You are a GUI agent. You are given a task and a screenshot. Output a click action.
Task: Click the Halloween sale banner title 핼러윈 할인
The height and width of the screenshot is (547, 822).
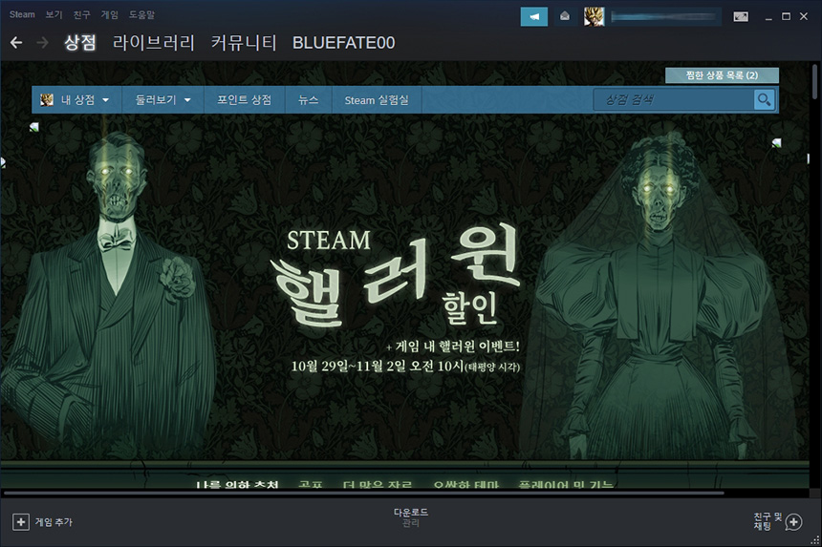click(397, 275)
